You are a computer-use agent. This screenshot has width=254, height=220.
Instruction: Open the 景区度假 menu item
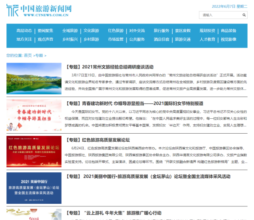pos(183,31)
